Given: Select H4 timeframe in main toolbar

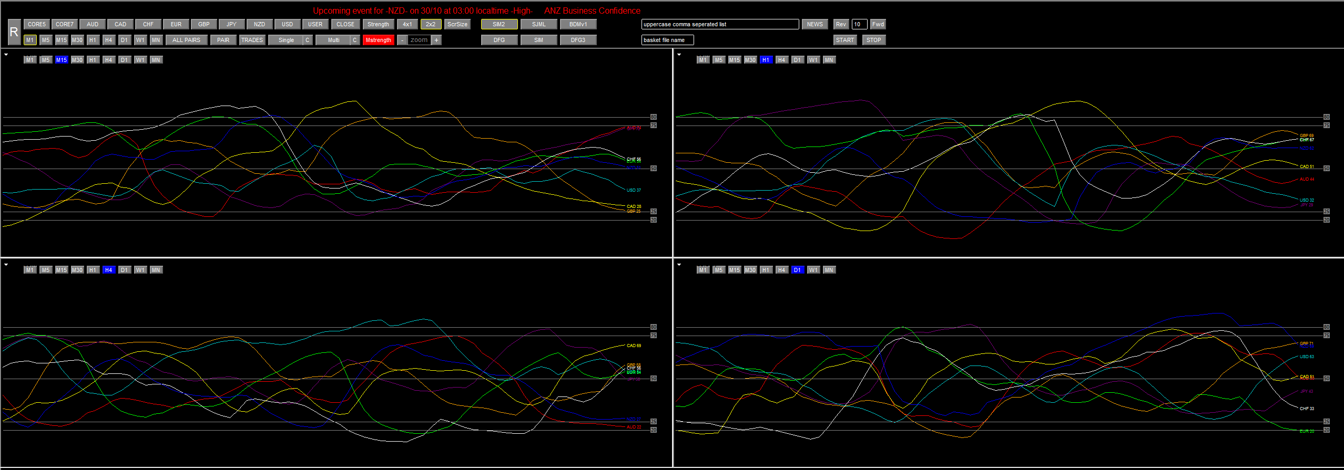Looking at the screenshot, I should pos(109,40).
